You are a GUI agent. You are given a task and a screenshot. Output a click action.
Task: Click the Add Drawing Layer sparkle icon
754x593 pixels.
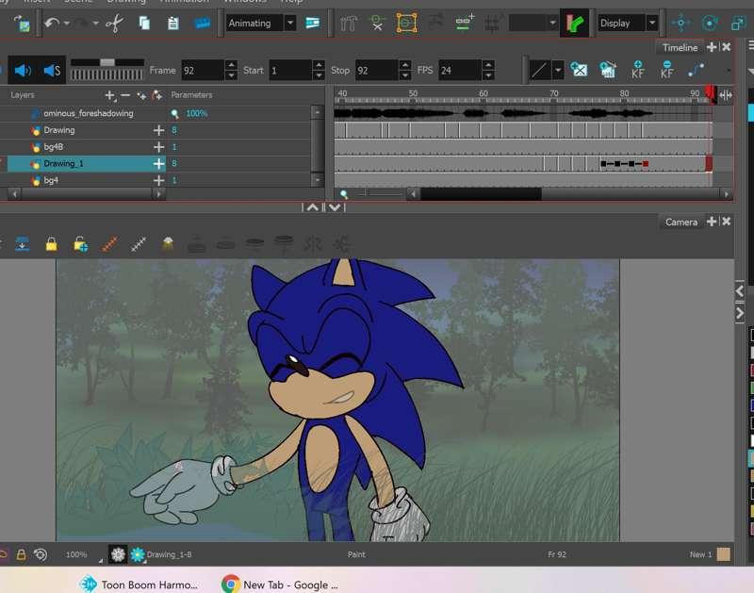[141, 96]
